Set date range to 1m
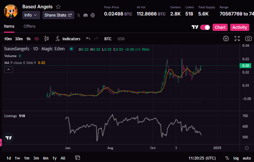Viewport: 254px width, 162px height. coord(27,158)
